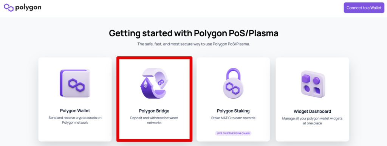Open the Polygon Bridge title
Viewport: 387px width, 146px height.
154,111
